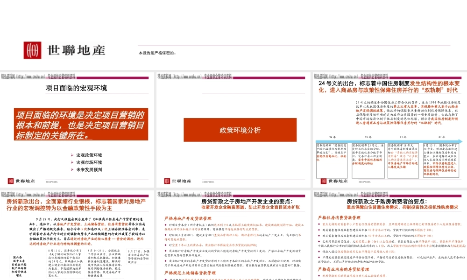The image size is (467, 280).
Task: Click the orange box 项目面临的环境是决定项目营销的根本和前提
Action: coord(81,125)
